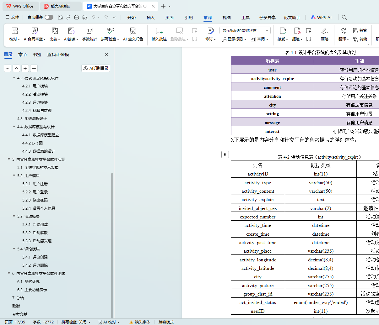Click the navigation pane vertical scrollbar

(x=112, y=244)
